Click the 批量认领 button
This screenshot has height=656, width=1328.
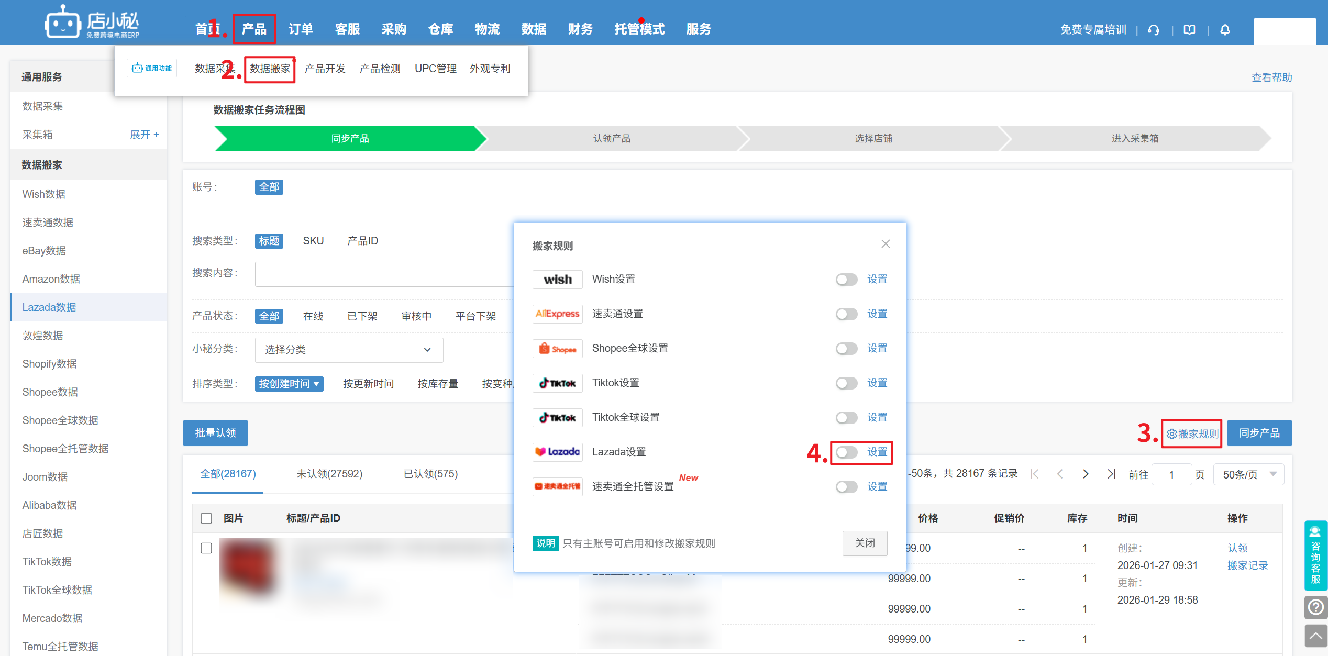(215, 433)
